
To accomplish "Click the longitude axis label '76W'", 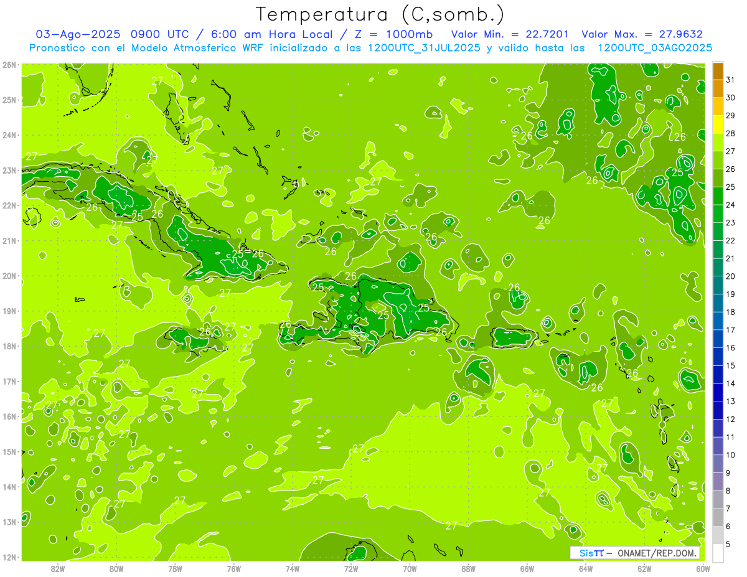I will 234,568.
